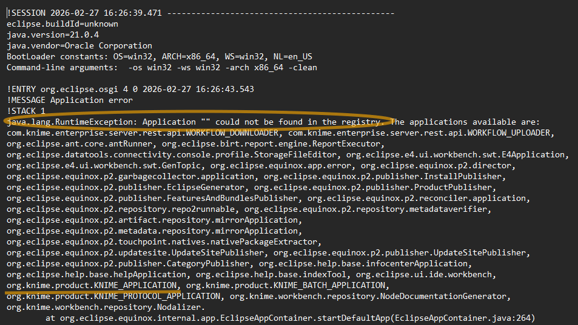The image size is (578, 325).
Task: Click the !MESSAGE Application error line
Action: 70,100
